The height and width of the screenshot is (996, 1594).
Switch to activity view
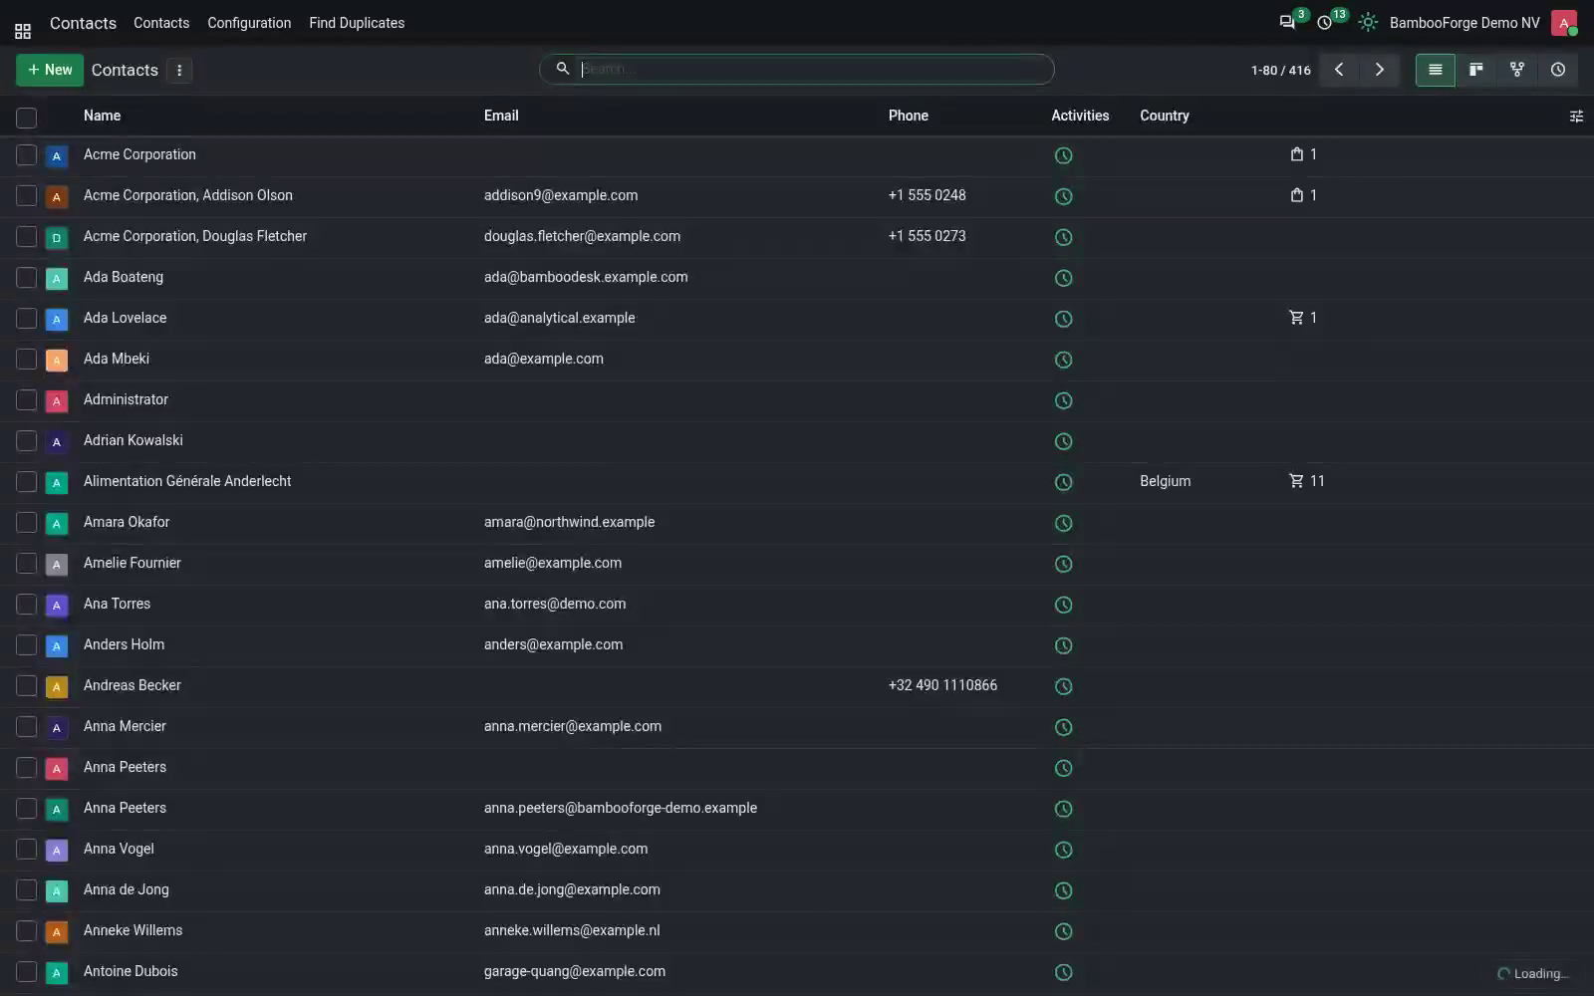tap(1558, 70)
